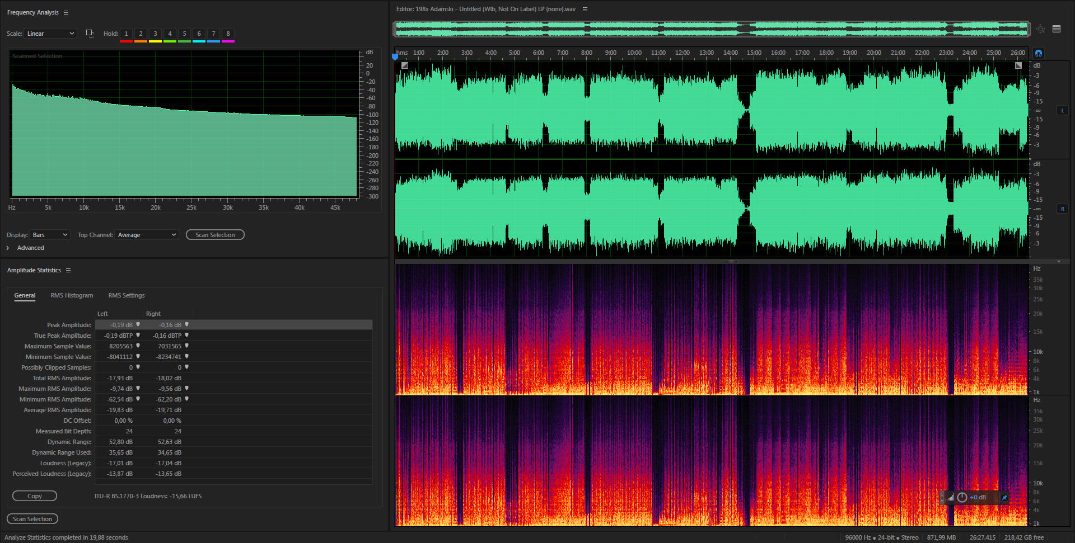The height and width of the screenshot is (543, 1075).
Task: Click the marker icon for right Peak Amplitude
Action: [x=187, y=324]
